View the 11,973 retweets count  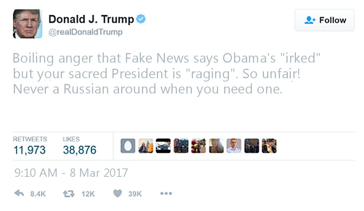[29, 150]
